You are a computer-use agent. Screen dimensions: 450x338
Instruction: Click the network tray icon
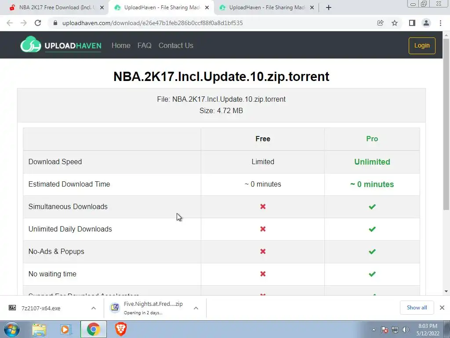395,330
